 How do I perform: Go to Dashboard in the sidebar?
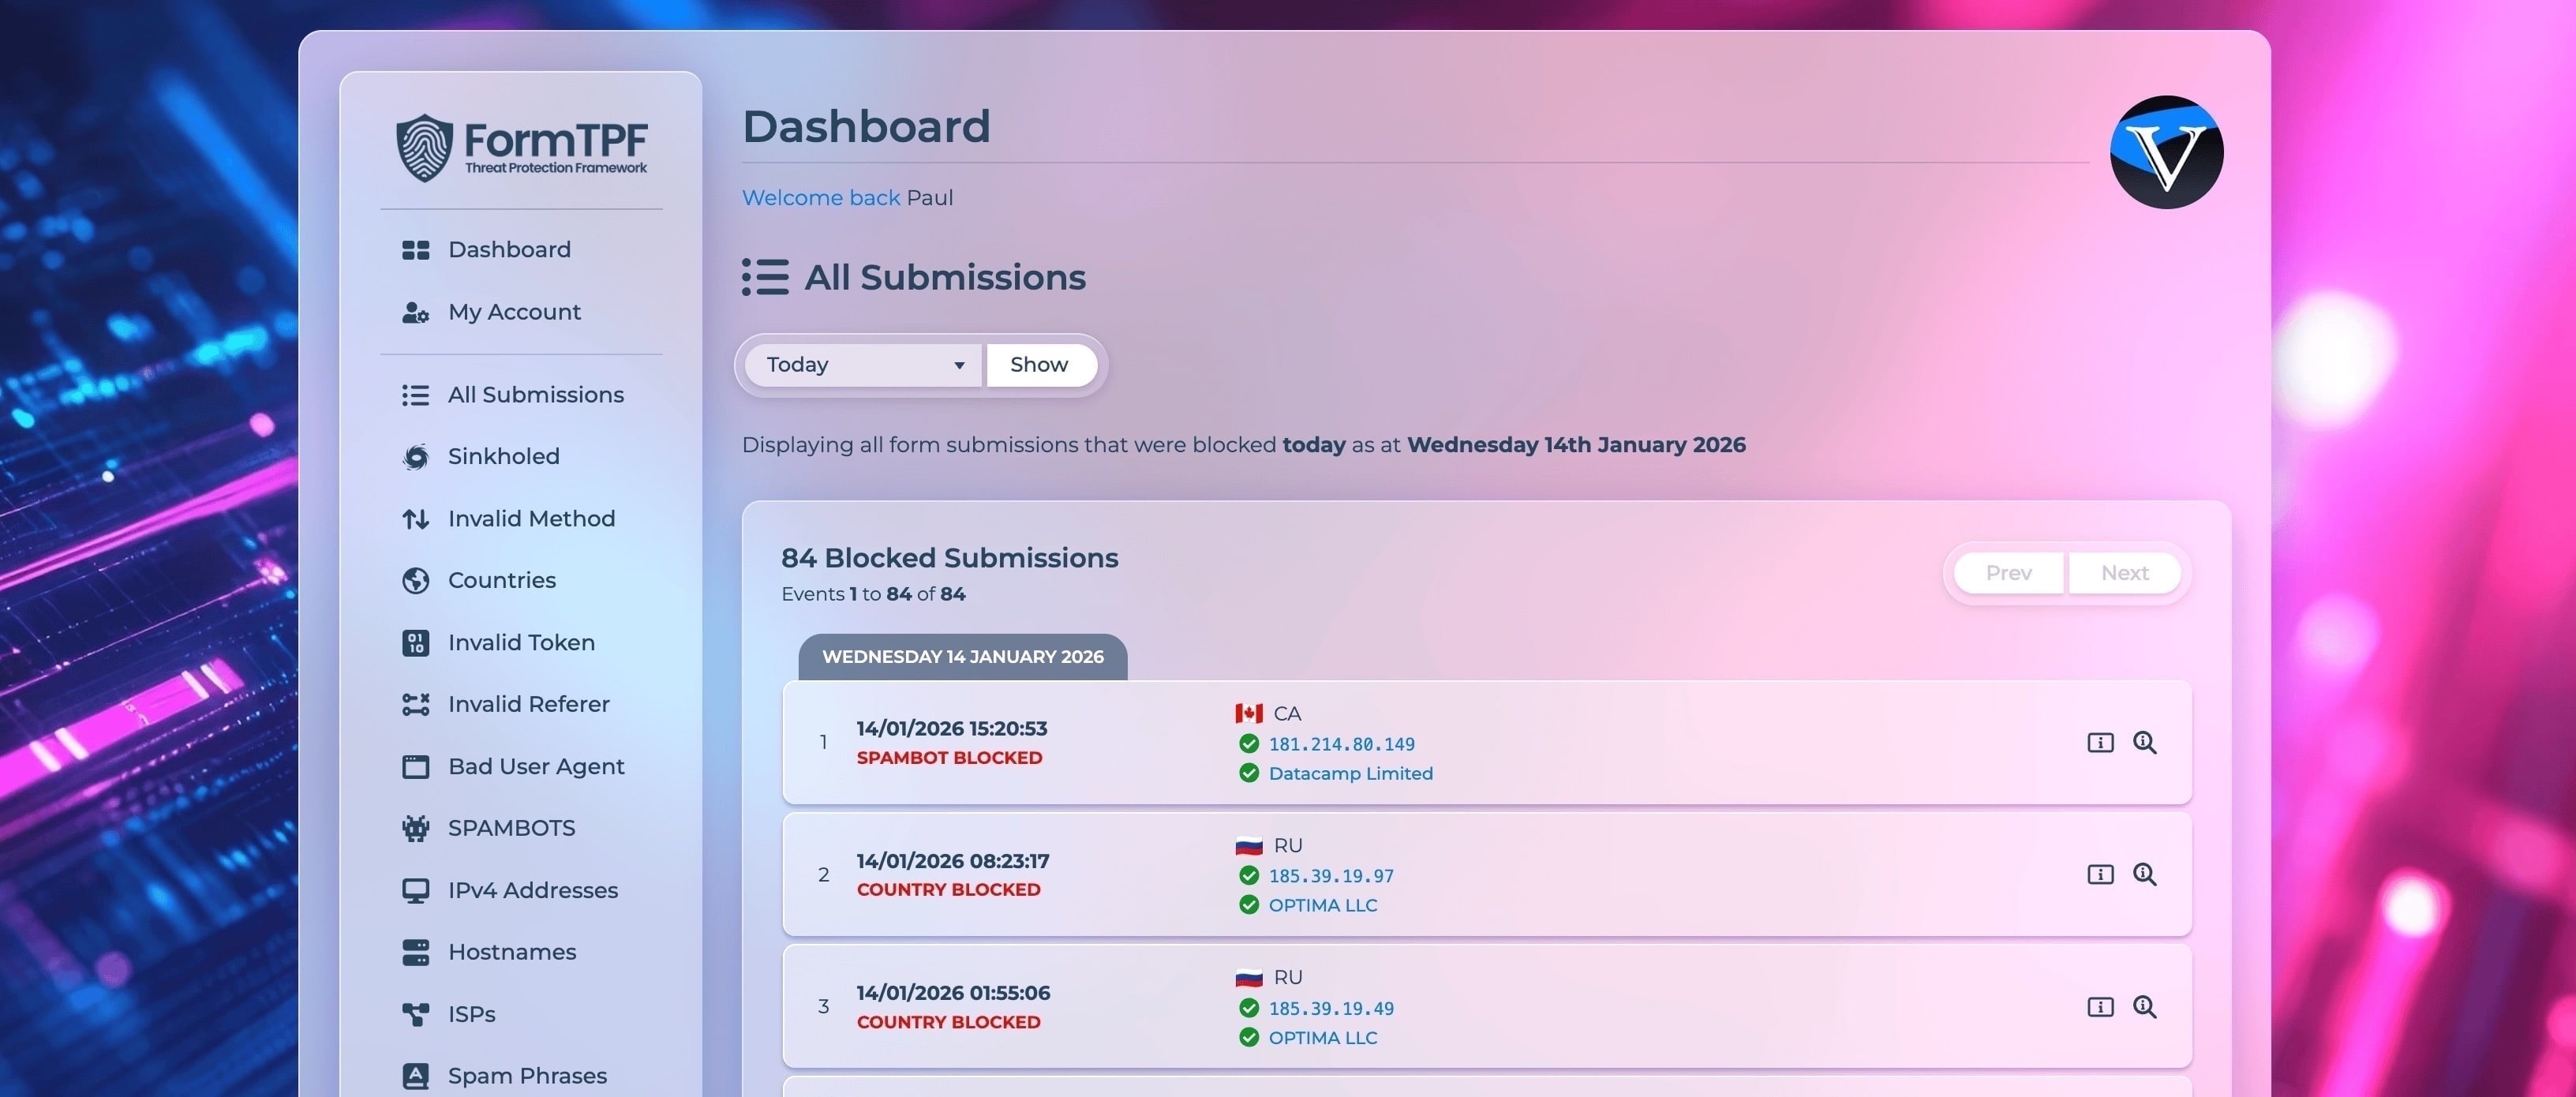509,249
